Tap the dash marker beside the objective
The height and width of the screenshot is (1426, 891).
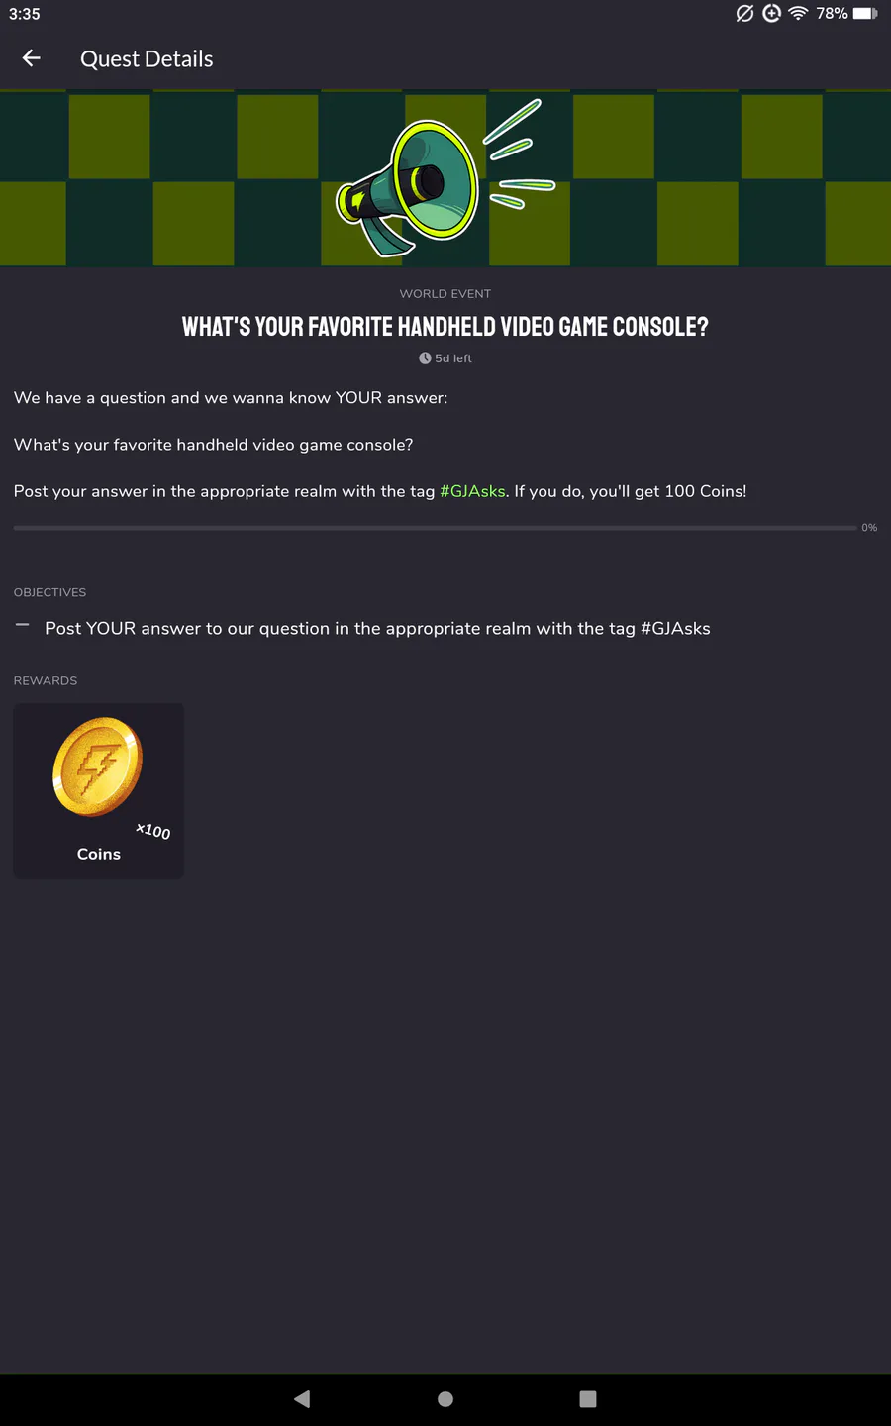click(23, 626)
